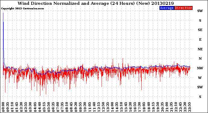The image size is (208, 113).
Task: Click the 'NE' axis label
Action: (200, 49)
